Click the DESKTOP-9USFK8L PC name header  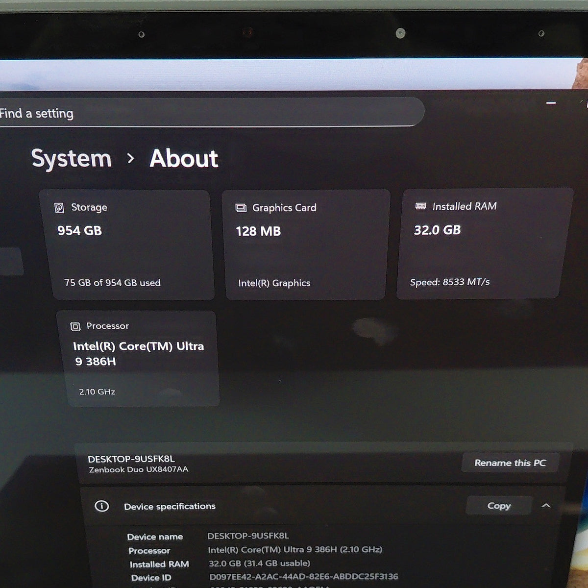coord(131,459)
